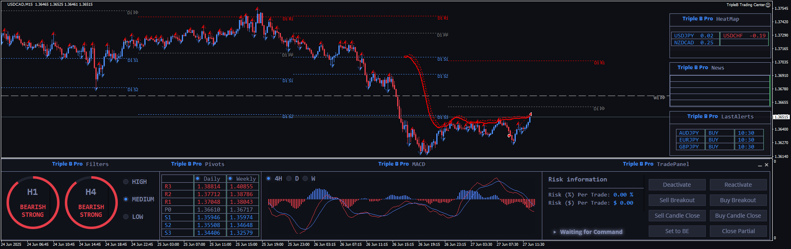The height and width of the screenshot is (249, 791).
Task: Toggle the Weekly pivots radio button
Action: click(230, 179)
